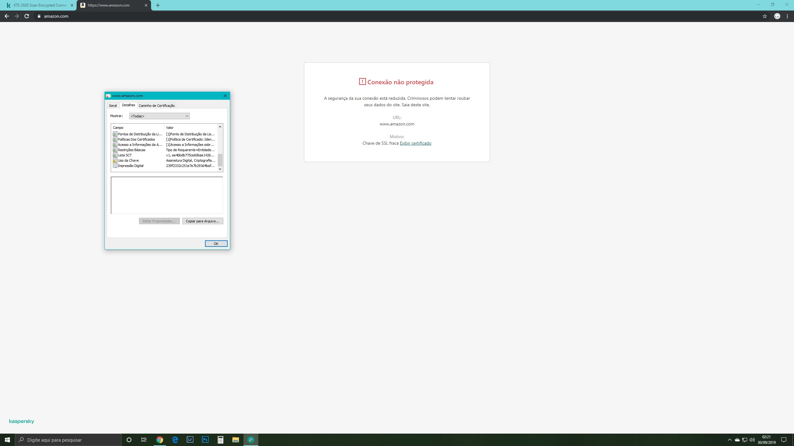Click the profile avatar icon
This screenshot has width=794, height=446.
click(x=777, y=16)
